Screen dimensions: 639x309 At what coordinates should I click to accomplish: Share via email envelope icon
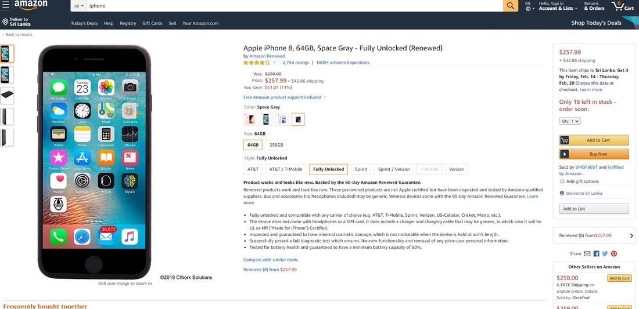pos(587,254)
